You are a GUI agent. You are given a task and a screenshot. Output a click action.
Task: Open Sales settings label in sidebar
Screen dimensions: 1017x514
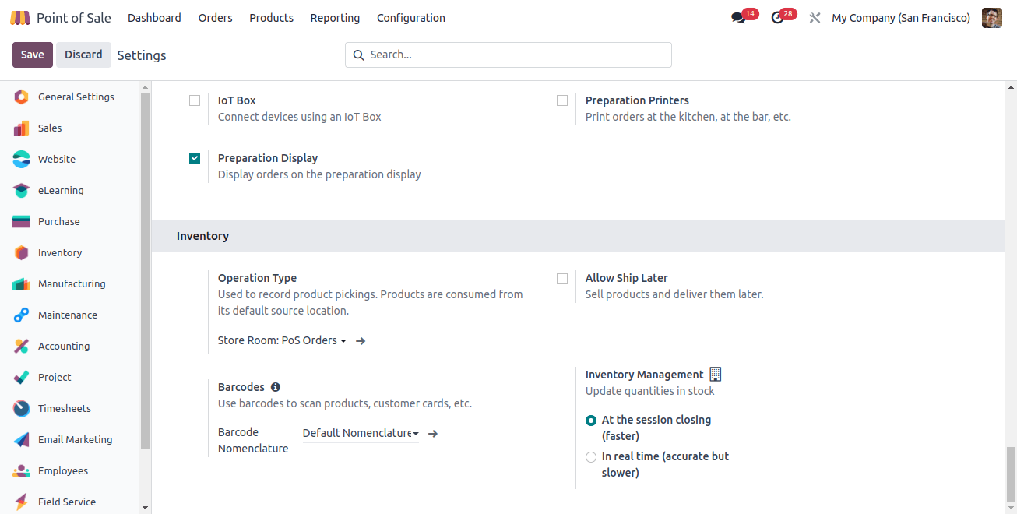click(50, 128)
